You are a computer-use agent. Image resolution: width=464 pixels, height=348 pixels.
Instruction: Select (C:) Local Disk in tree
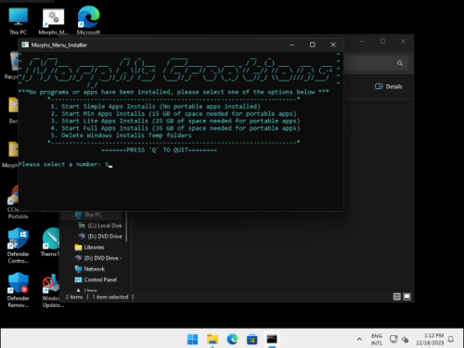coord(100,226)
